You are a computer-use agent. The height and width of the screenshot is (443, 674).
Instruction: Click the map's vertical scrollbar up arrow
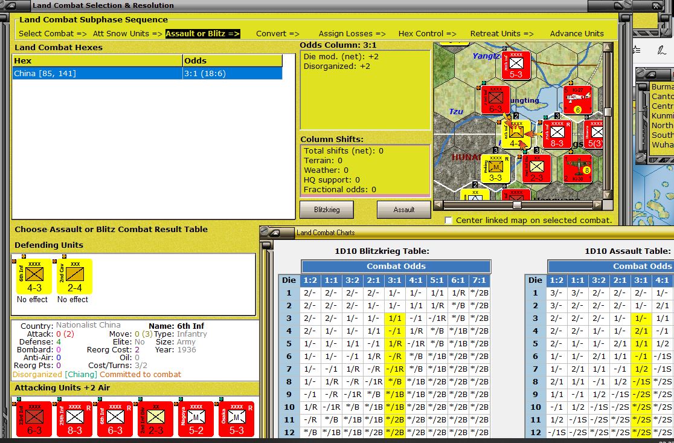608,47
